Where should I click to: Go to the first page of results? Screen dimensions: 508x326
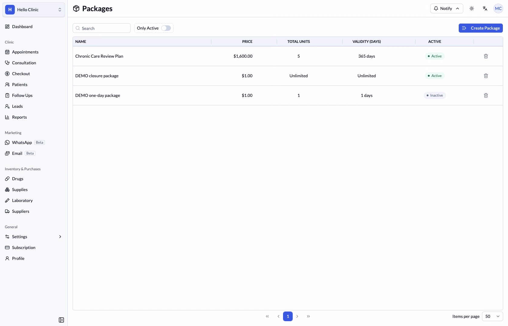267,316
